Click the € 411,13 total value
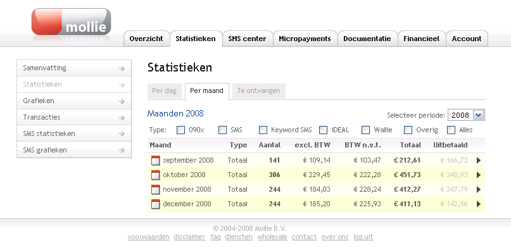 point(407,204)
